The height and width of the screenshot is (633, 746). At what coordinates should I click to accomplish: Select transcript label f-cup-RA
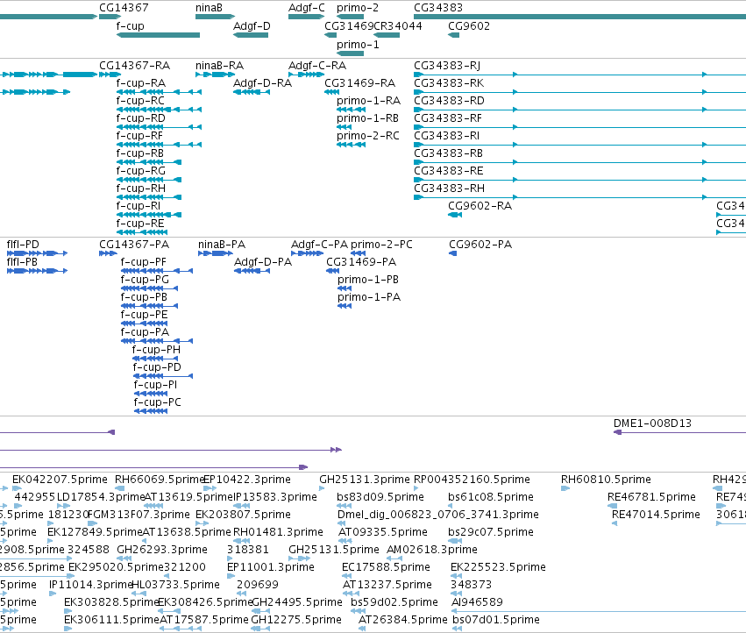[x=141, y=83]
